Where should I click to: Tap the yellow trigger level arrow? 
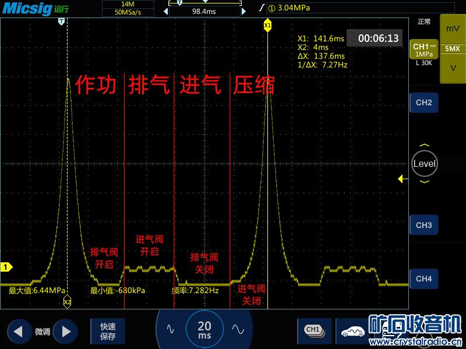(x=403, y=179)
